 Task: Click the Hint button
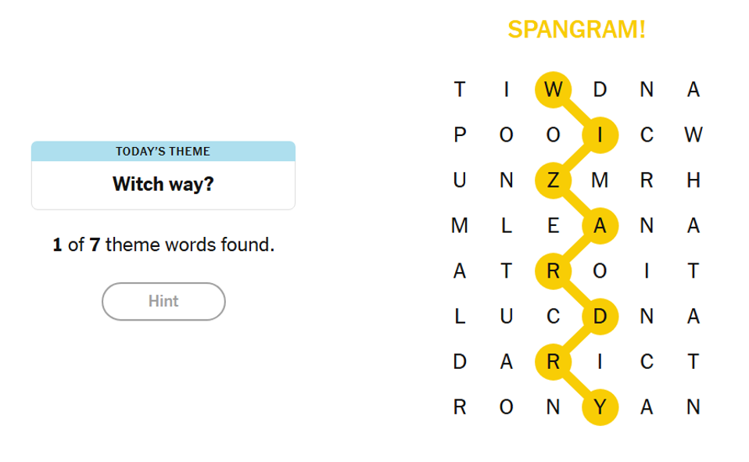tap(163, 301)
